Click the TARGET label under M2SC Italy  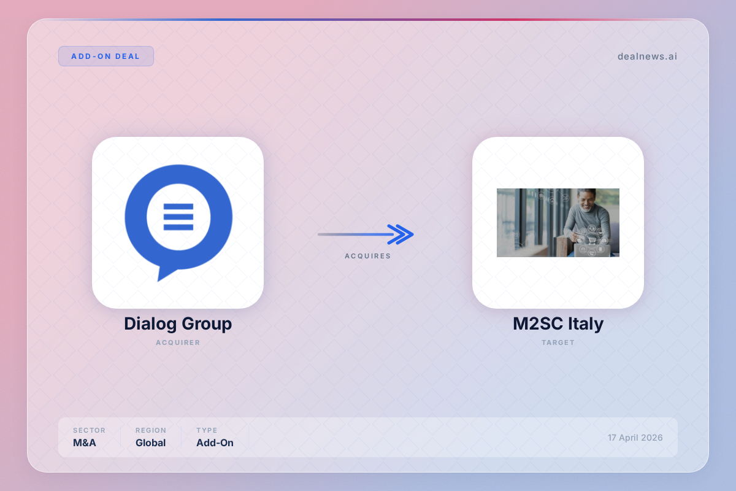click(558, 342)
